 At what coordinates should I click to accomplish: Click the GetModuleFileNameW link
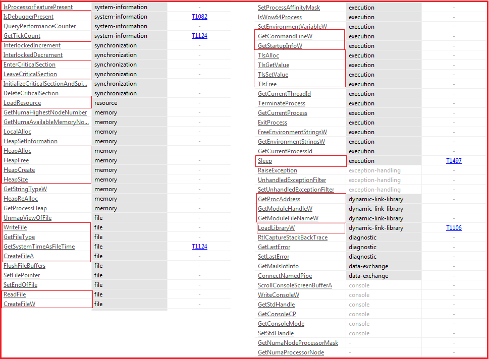pos(288,218)
